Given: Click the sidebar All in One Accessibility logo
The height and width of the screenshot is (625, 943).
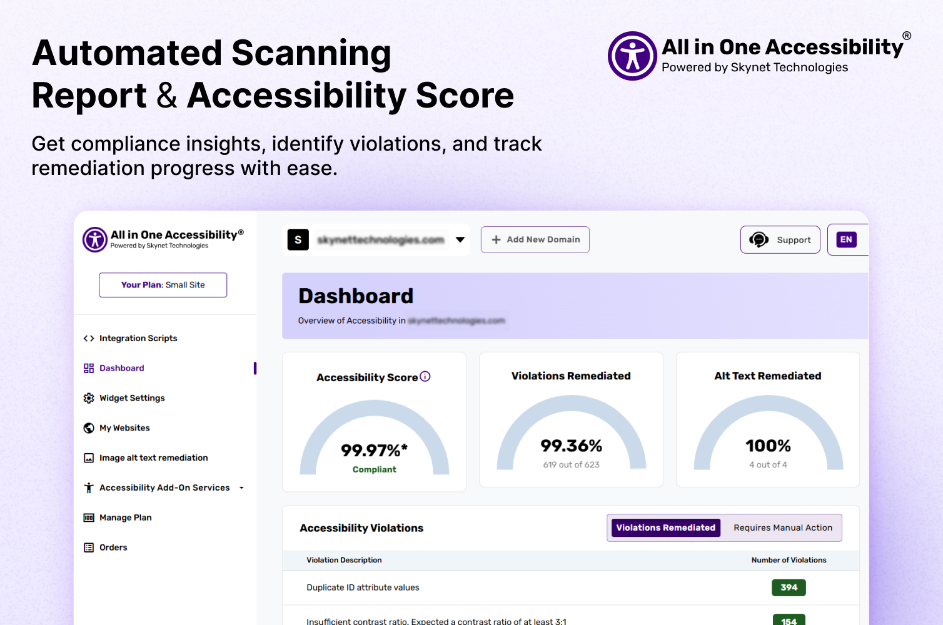Looking at the screenshot, I should click(x=163, y=239).
